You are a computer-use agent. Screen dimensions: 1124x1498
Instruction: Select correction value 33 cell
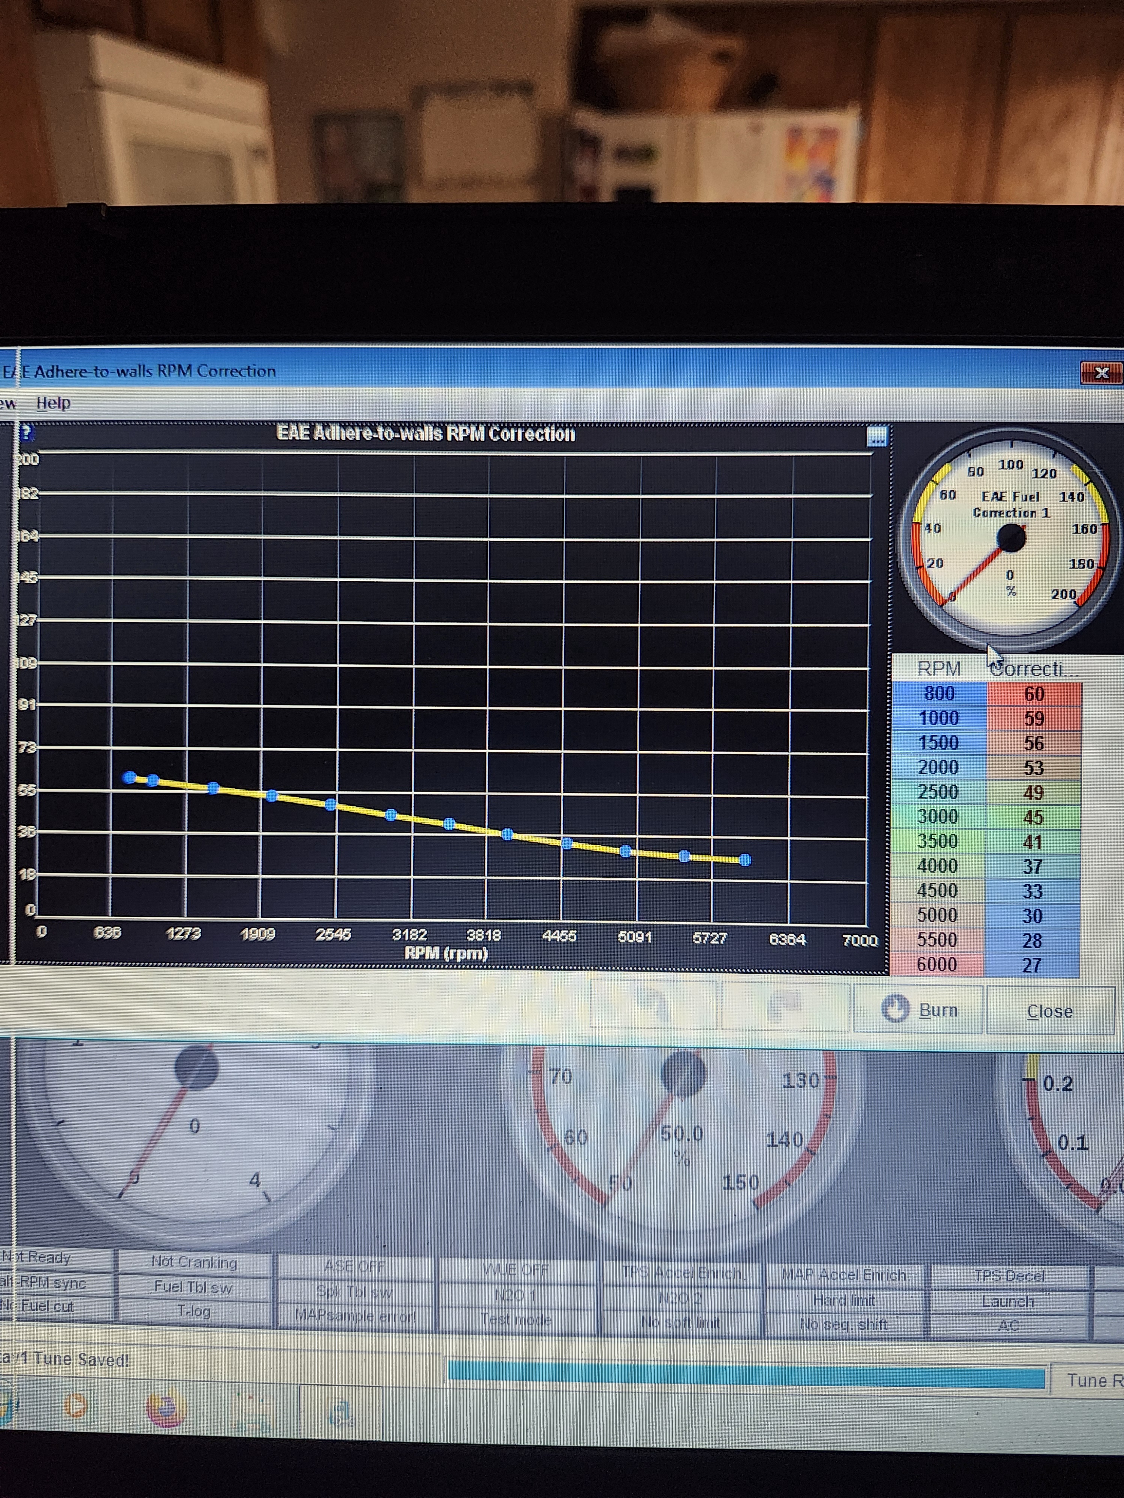tap(1032, 891)
